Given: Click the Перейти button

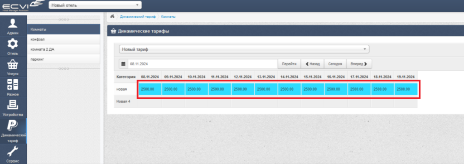Looking at the screenshot, I should pos(289,63).
